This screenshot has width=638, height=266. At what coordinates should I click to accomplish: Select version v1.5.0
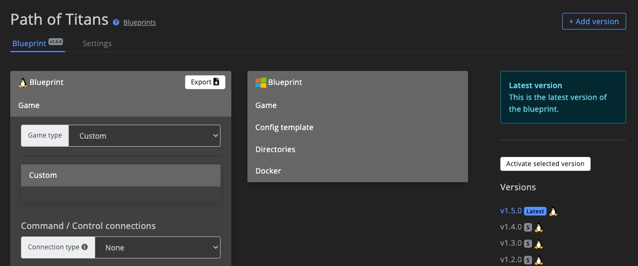[x=511, y=211]
